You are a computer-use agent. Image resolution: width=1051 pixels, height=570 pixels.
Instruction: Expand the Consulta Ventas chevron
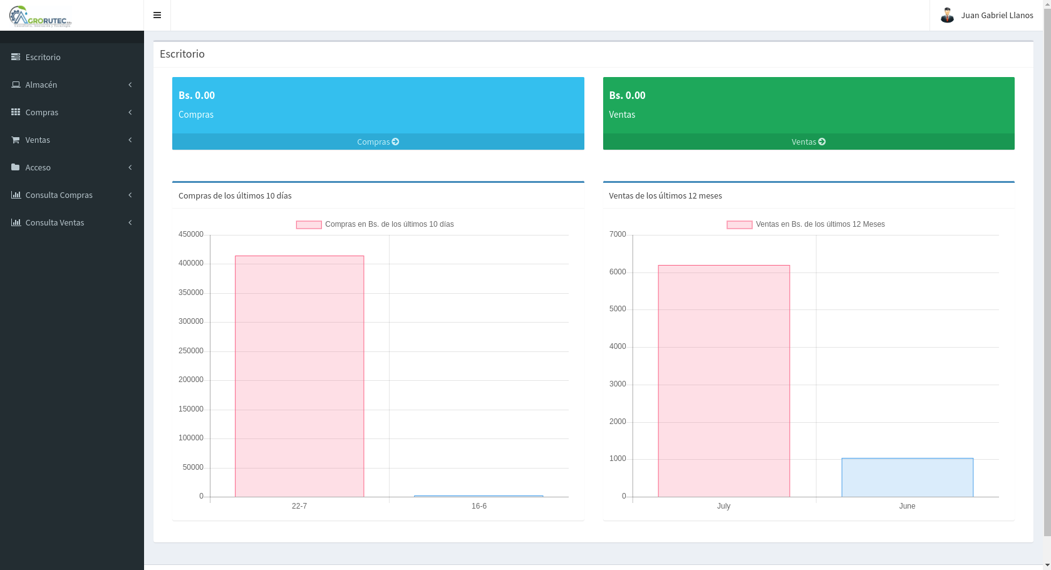click(130, 222)
